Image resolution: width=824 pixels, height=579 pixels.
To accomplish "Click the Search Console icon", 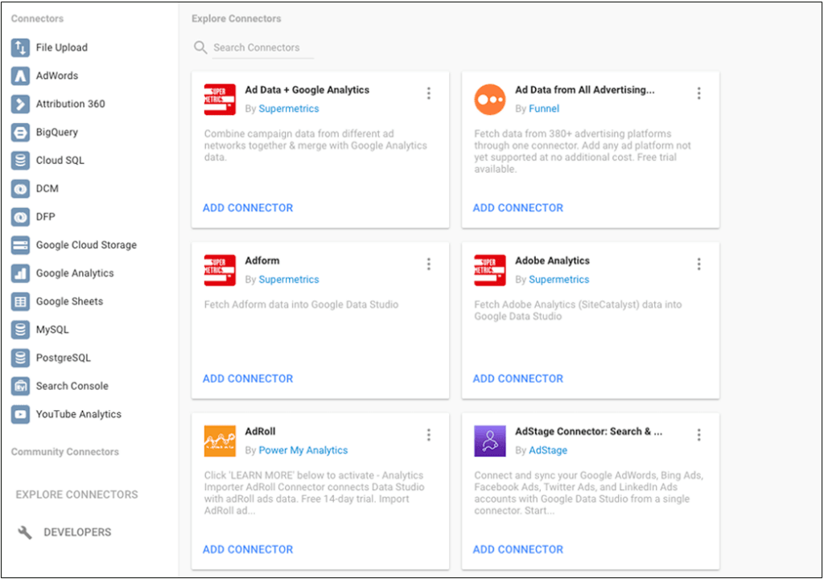I will click(20, 386).
